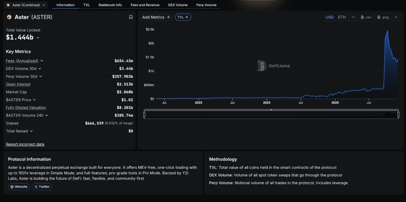Click the $1.444b TVL value
The width and height of the screenshot is (406, 202).
point(20,38)
